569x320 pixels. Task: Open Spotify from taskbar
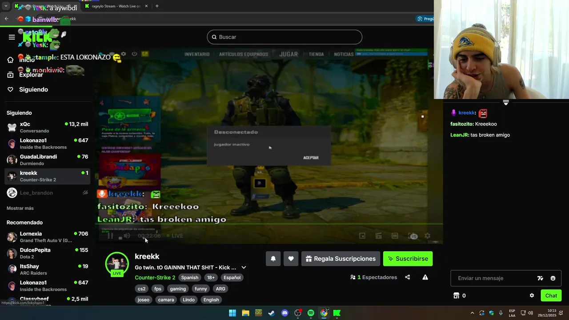click(x=311, y=313)
